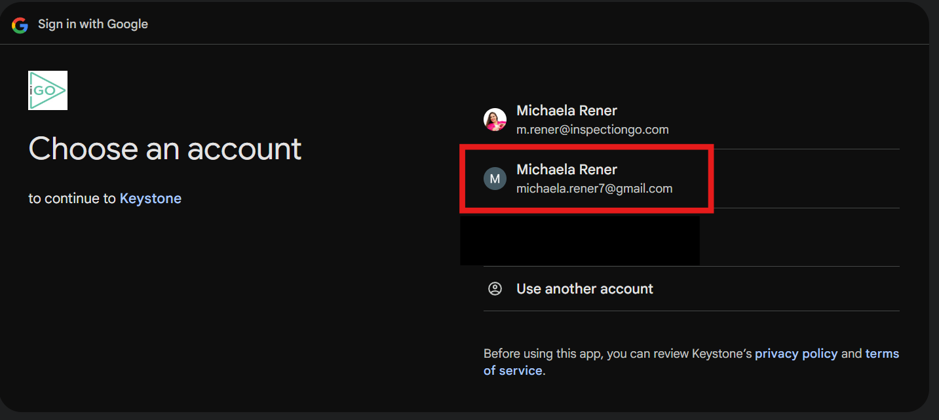Select the m.rener@inspectiongo.com profile photo
The image size is (939, 420).
tap(495, 120)
